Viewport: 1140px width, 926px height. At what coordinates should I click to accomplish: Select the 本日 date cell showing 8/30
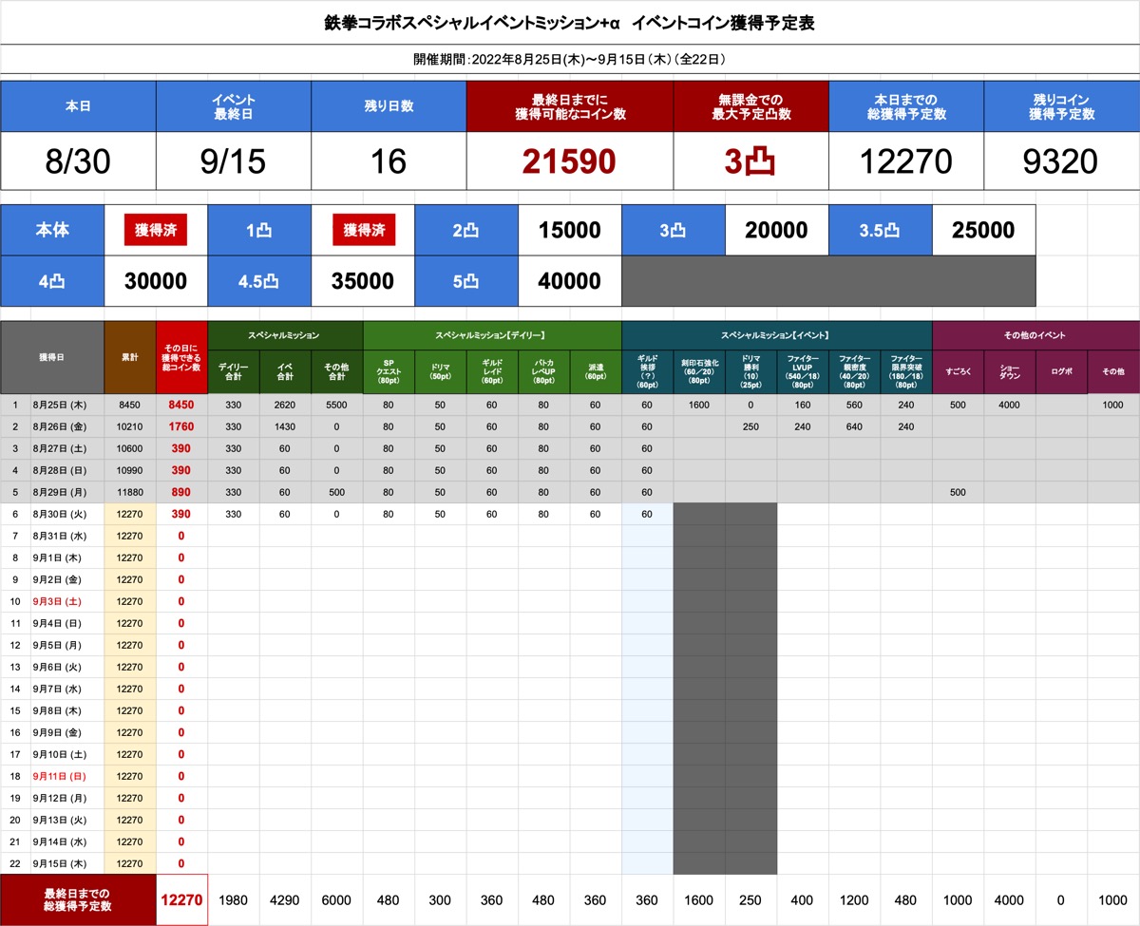[78, 161]
